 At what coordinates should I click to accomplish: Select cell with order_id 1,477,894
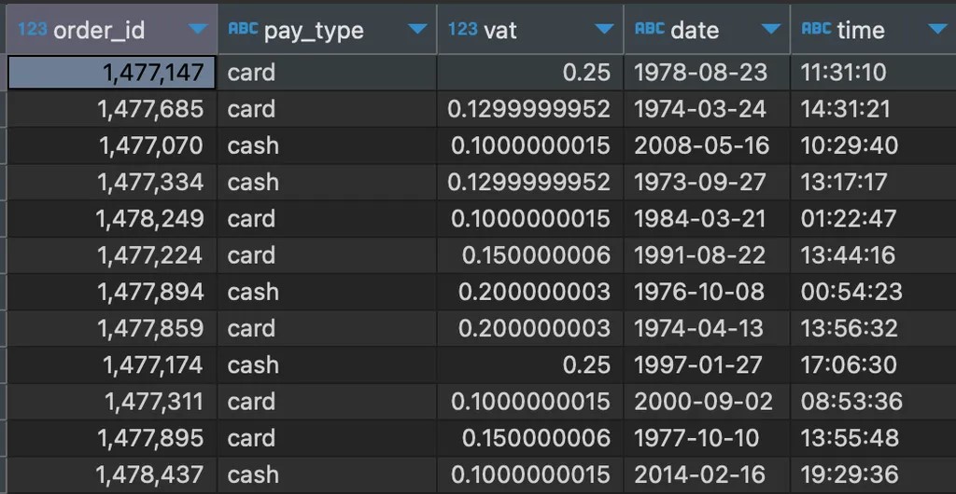(112, 292)
